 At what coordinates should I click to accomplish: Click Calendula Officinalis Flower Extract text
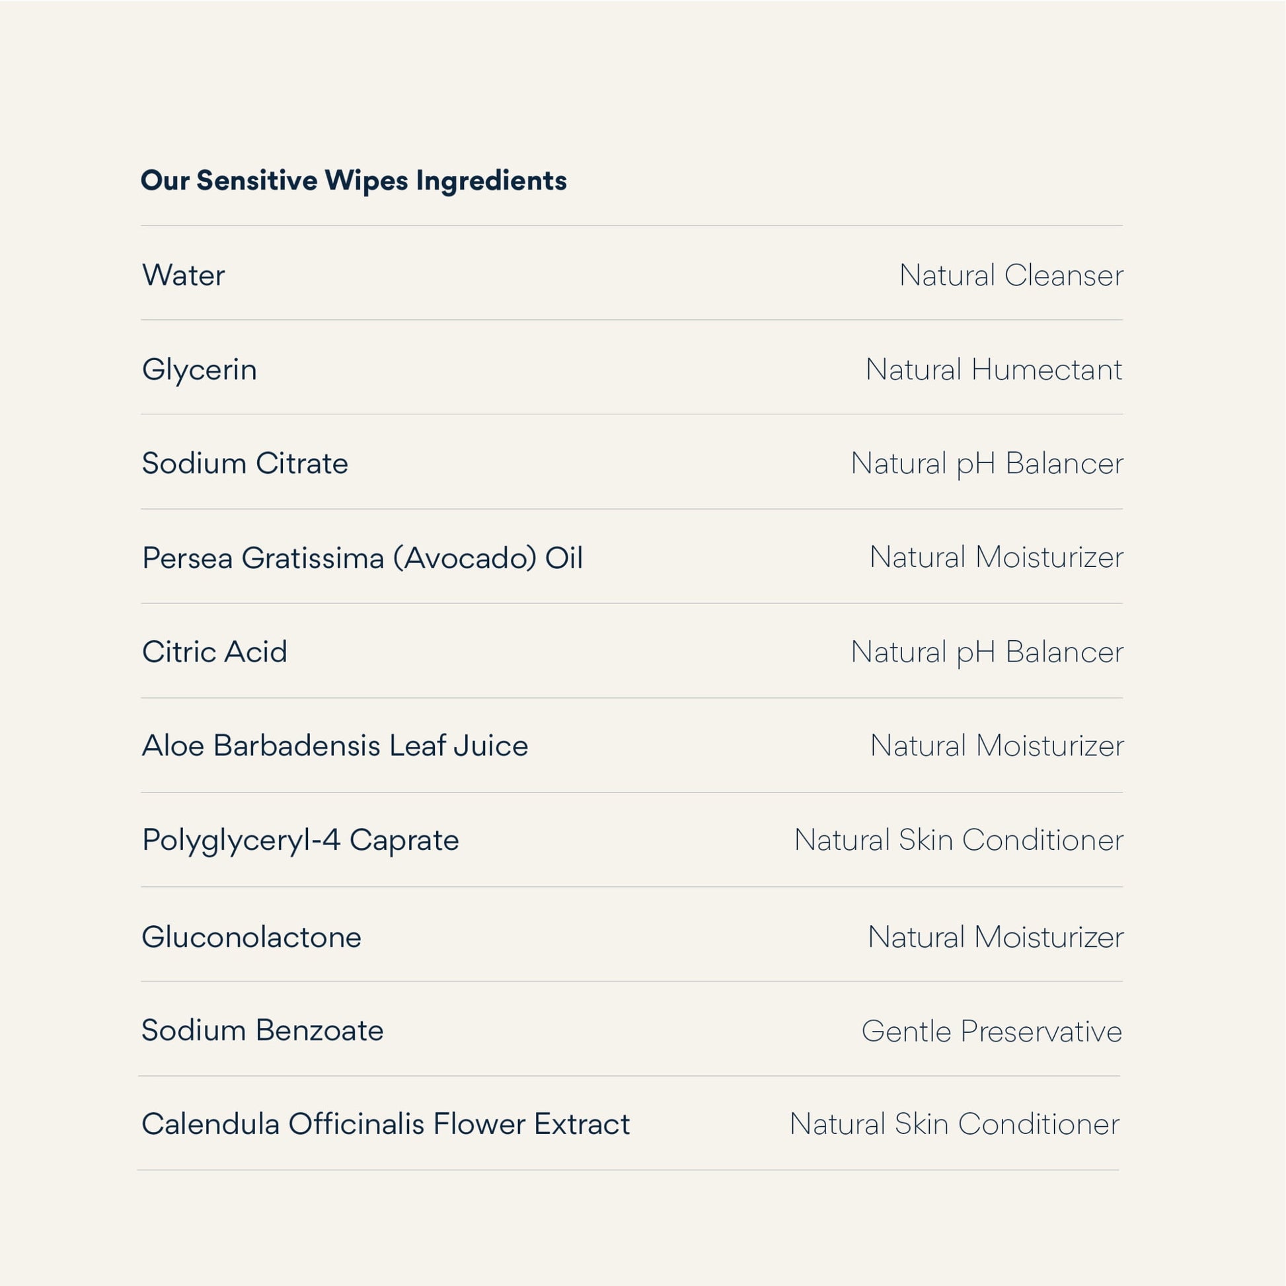coord(385,1124)
